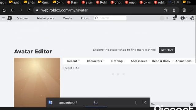This screenshot has width=196, height=110.
Task: Open the Roblox settings gear
Action: click(192, 18)
